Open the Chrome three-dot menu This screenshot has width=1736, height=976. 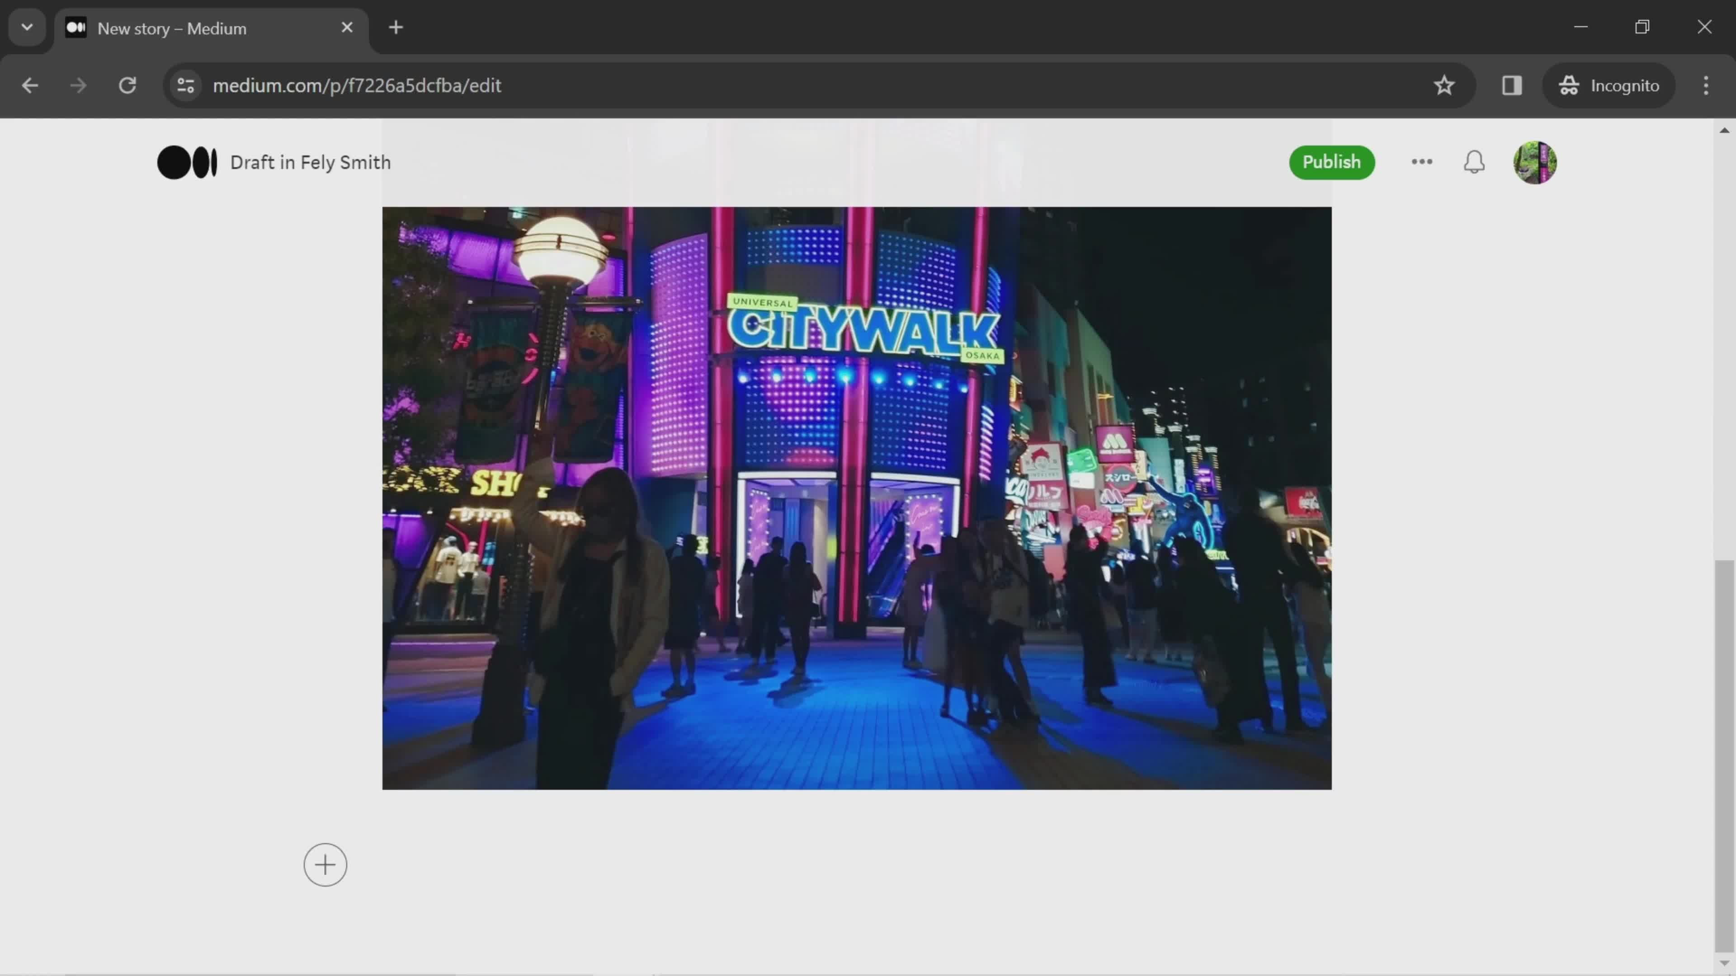click(1706, 85)
